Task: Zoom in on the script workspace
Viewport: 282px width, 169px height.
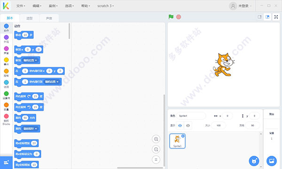Action: 156,139
